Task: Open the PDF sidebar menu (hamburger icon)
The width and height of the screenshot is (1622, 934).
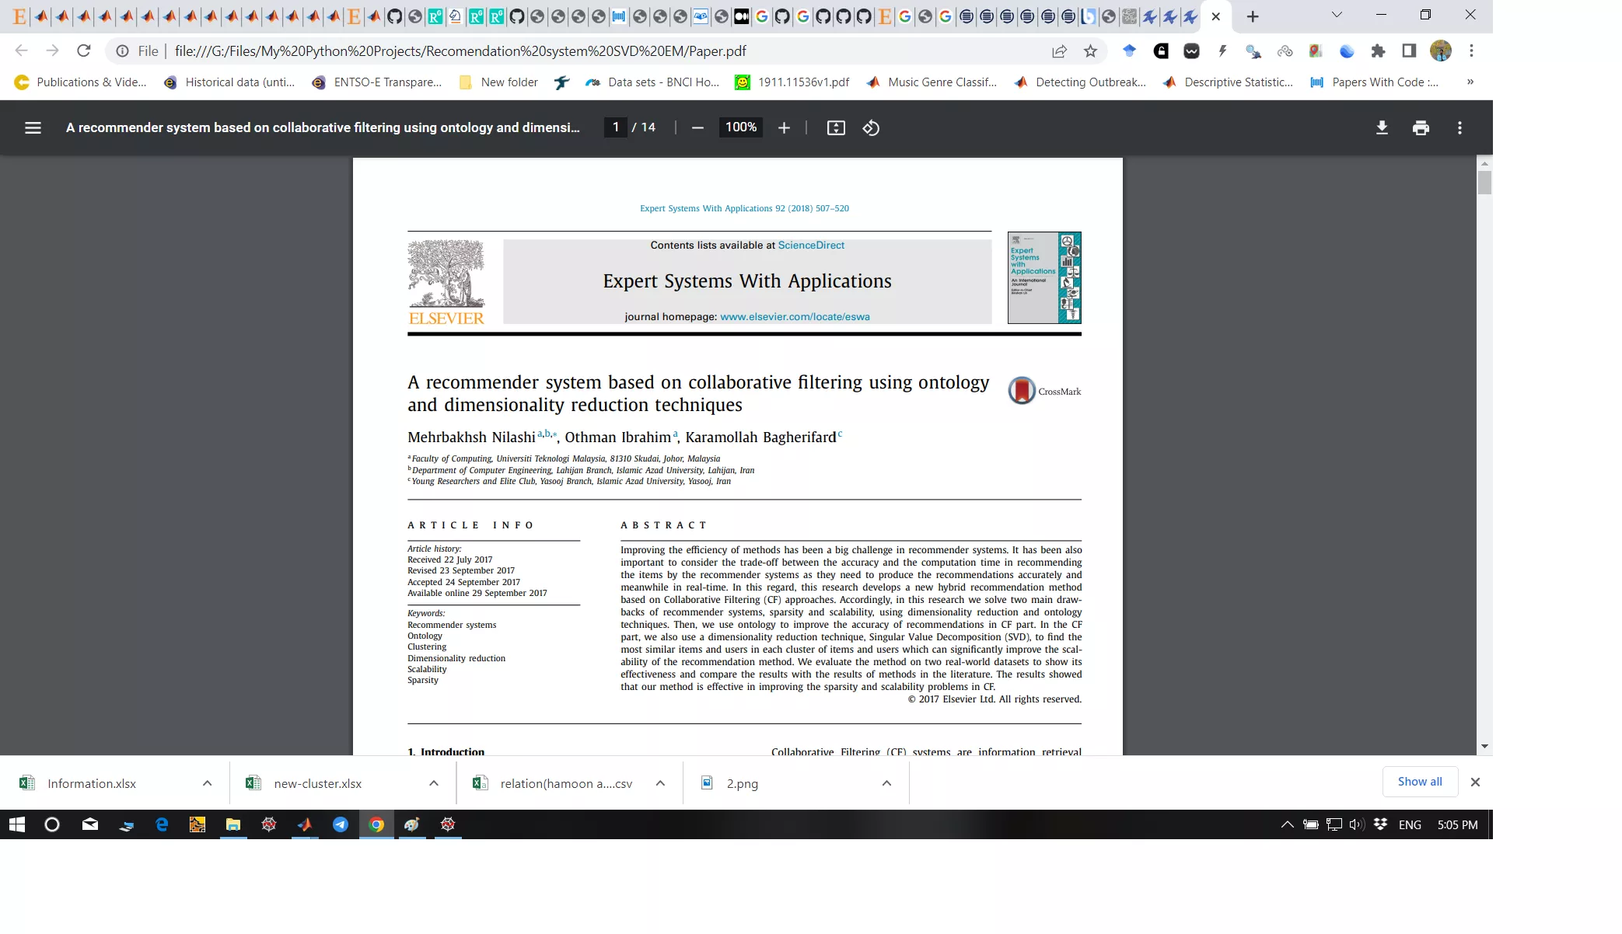Action: coord(33,127)
